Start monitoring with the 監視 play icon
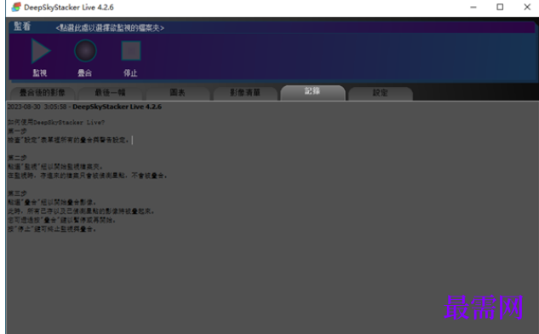This screenshot has height=334, width=539. 41,51
